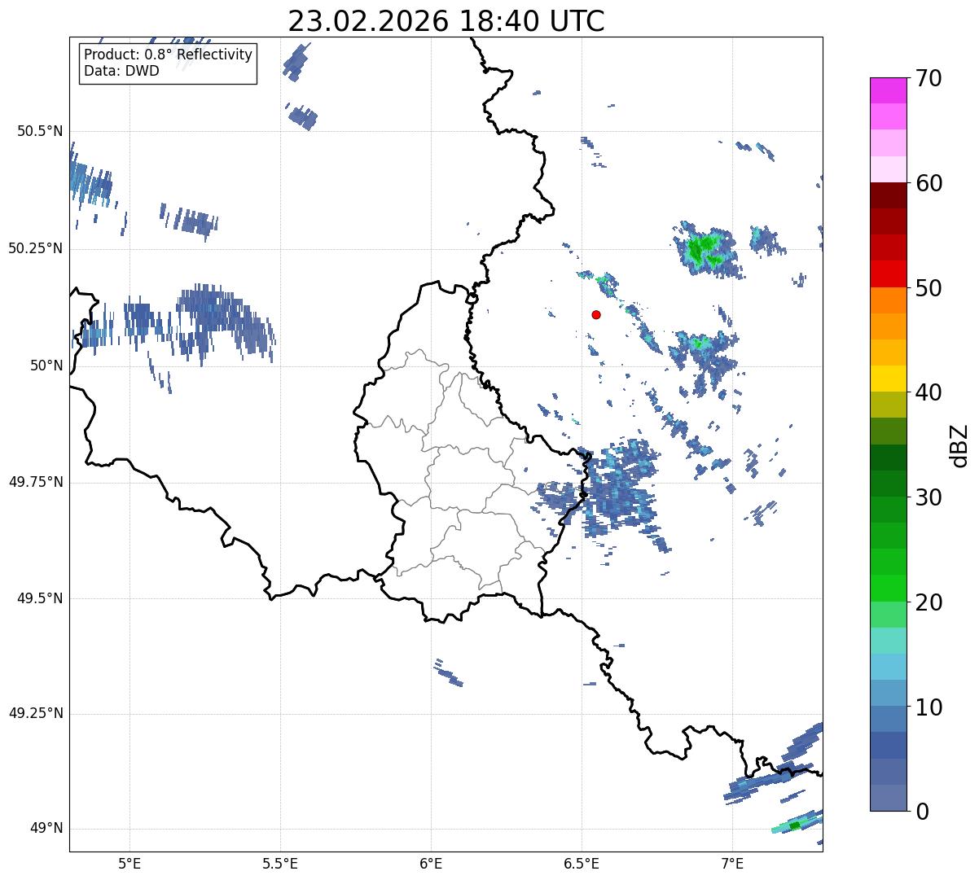Click the colorbar tick label 70
The height and width of the screenshot is (880, 979).
(929, 78)
